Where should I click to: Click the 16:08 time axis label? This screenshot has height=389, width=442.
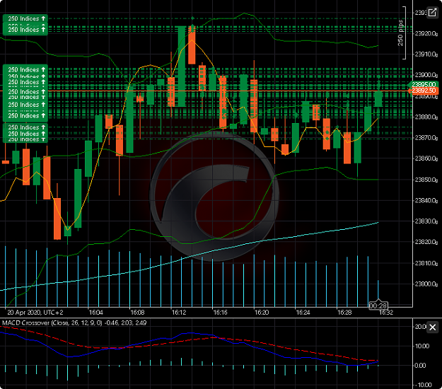[x=137, y=313]
